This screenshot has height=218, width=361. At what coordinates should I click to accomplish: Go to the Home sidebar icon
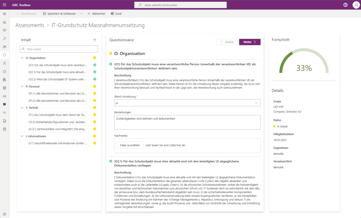click(x=4, y=22)
